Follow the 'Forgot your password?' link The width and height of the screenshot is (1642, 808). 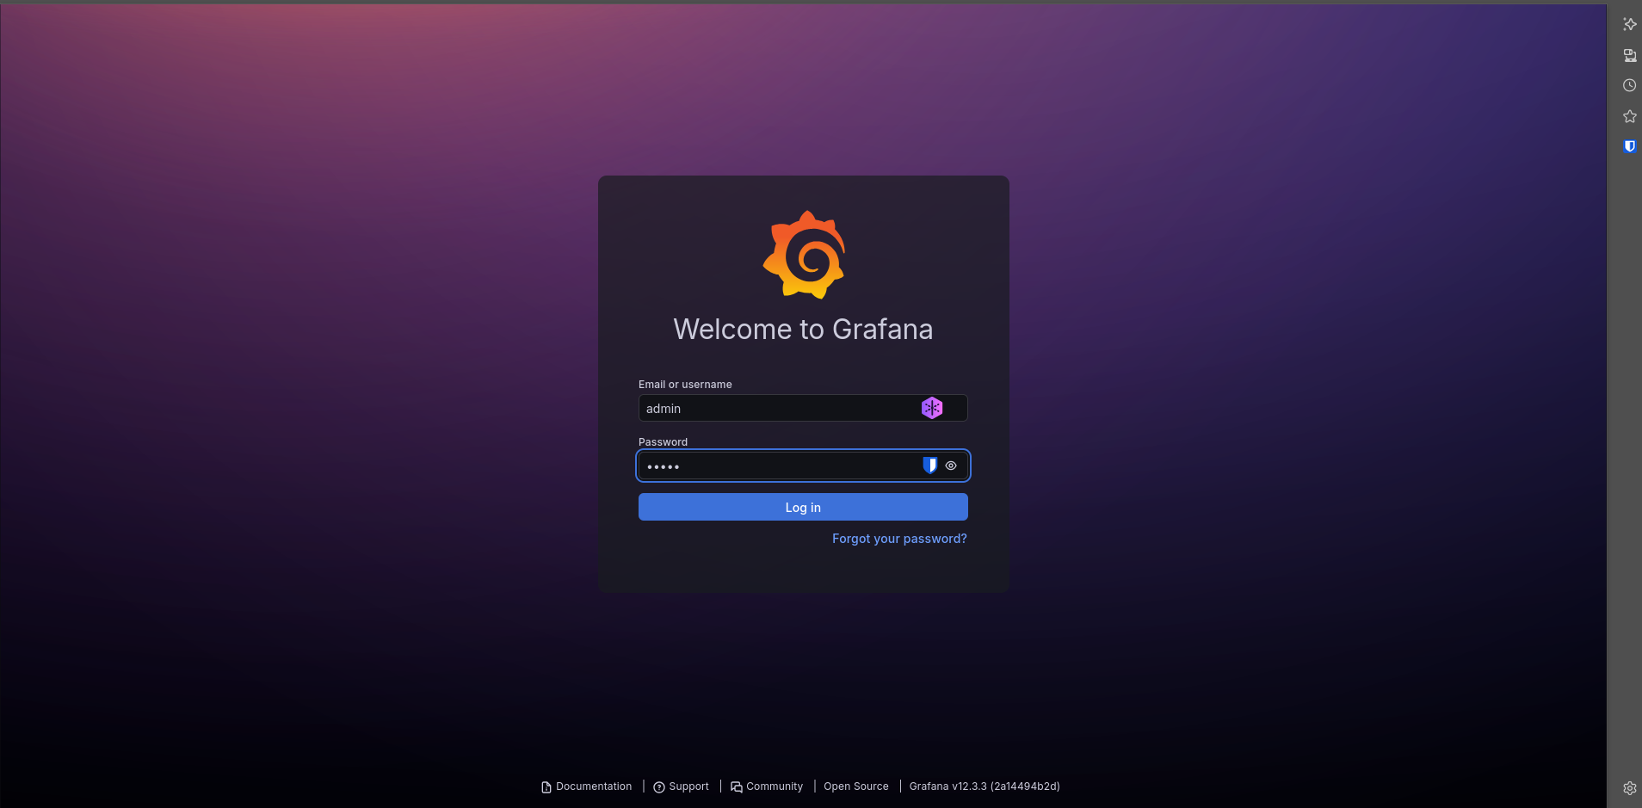[898, 539]
